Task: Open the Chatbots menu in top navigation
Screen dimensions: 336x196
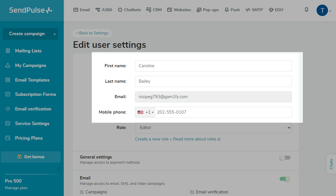Action: pos(130,10)
